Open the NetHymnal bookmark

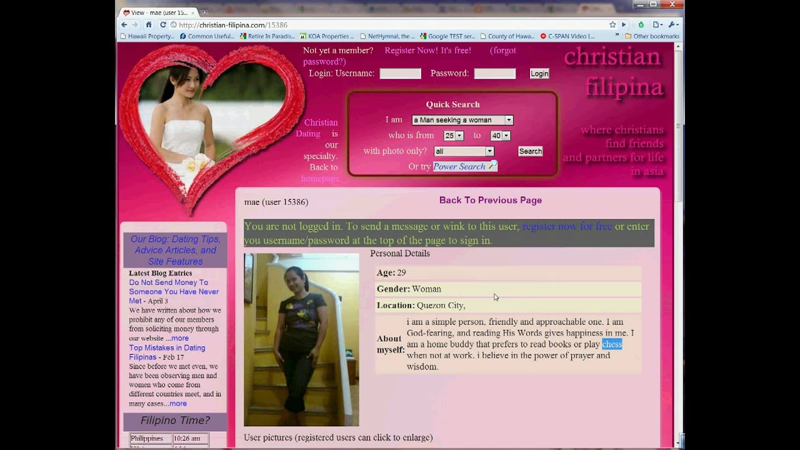coord(386,36)
